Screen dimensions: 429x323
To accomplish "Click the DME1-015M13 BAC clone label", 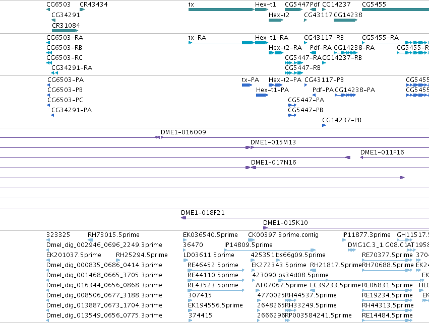I will (x=273, y=142).
